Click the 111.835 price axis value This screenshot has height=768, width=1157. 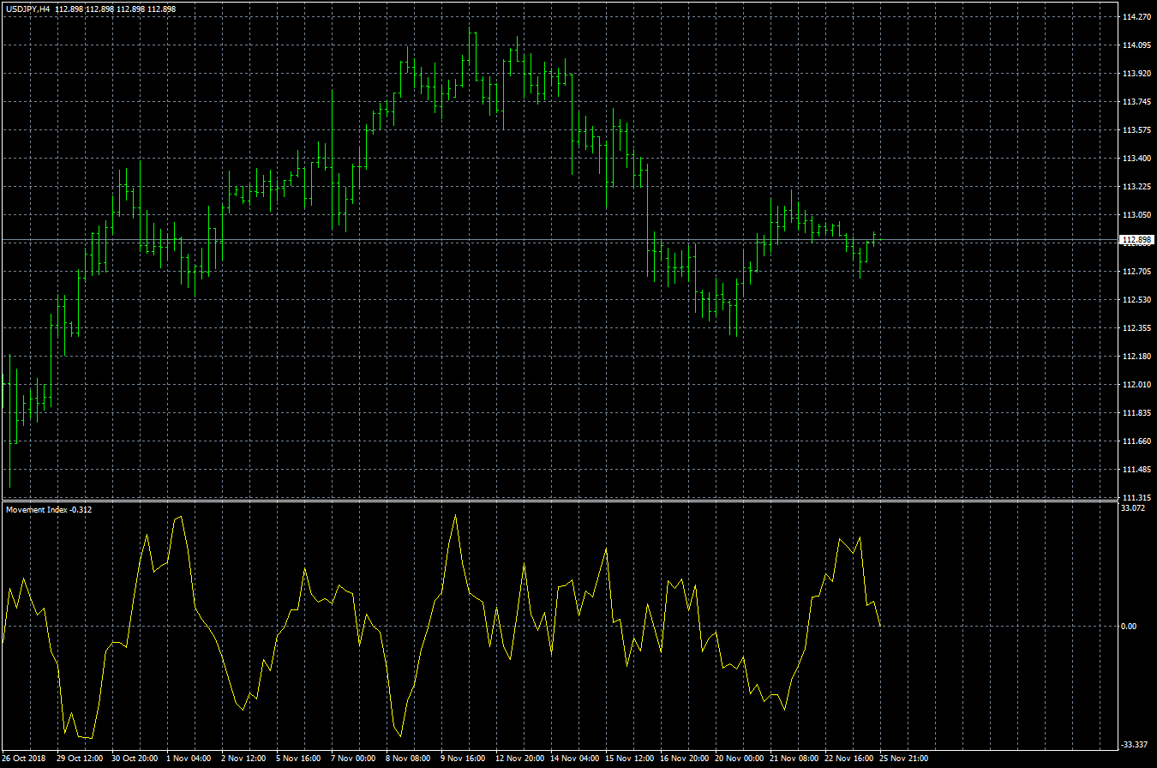pyautogui.click(x=1136, y=412)
